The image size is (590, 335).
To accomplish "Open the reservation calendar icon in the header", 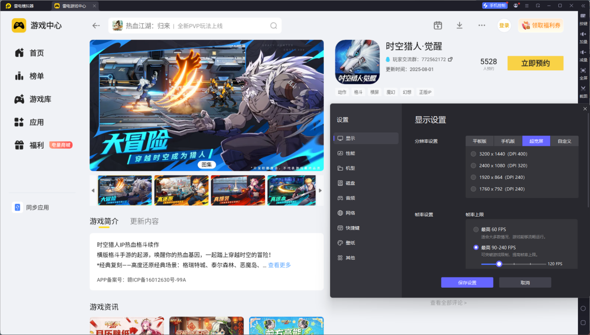I will (438, 26).
